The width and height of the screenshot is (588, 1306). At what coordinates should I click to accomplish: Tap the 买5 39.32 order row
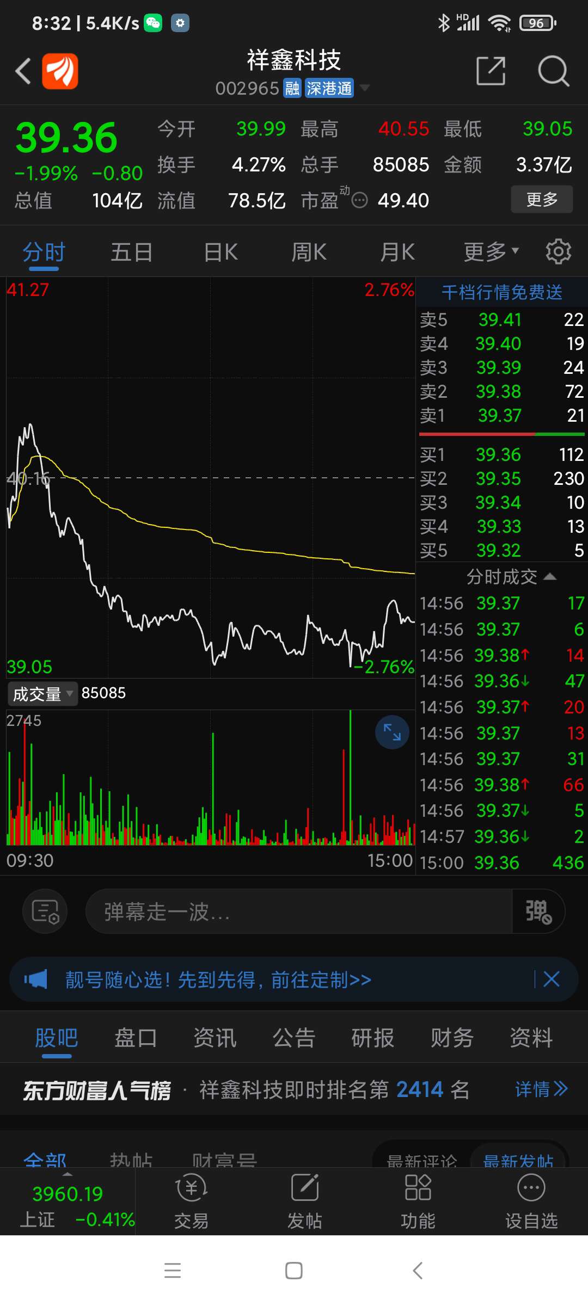click(x=502, y=550)
